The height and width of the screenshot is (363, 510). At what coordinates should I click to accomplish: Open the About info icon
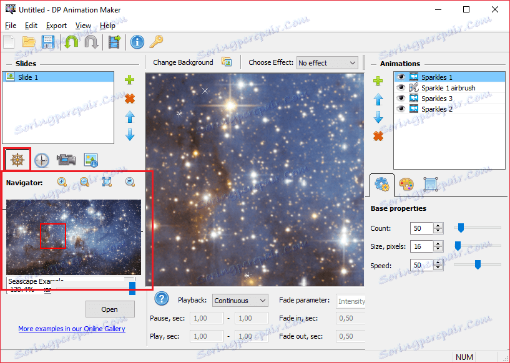click(x=137, y=42)
